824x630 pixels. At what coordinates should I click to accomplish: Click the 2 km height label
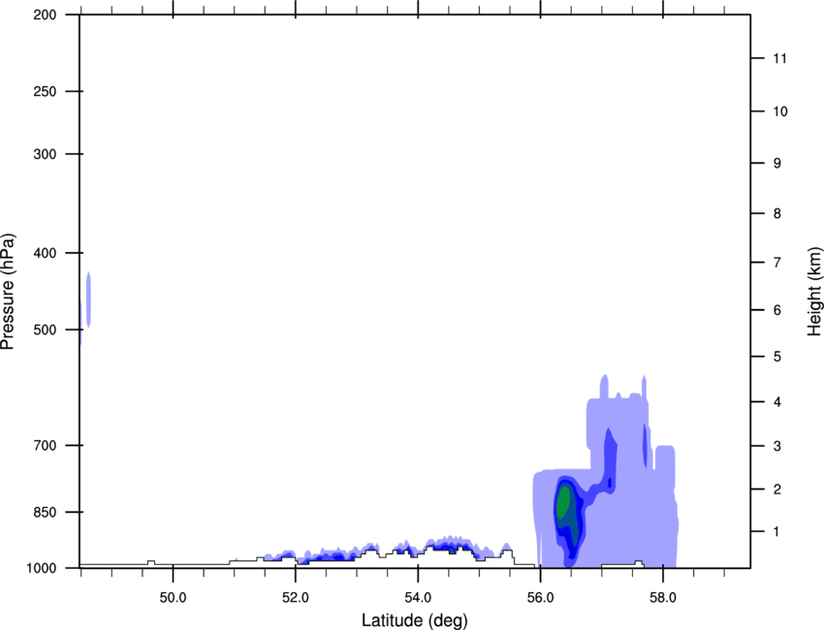pyautogui.click(x=777, y=489)
